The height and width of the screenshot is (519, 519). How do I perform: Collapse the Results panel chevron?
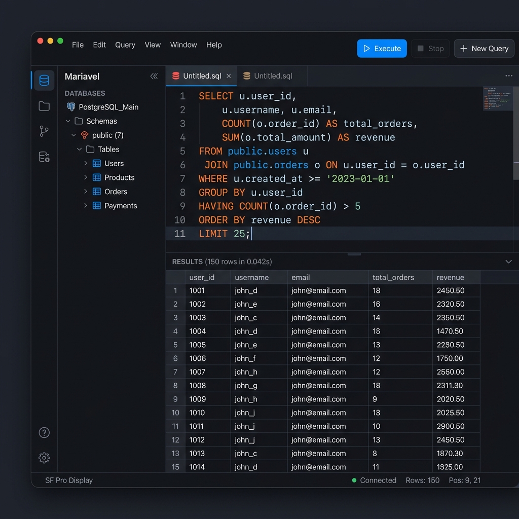pyautogui.click(x=508, y=262)
